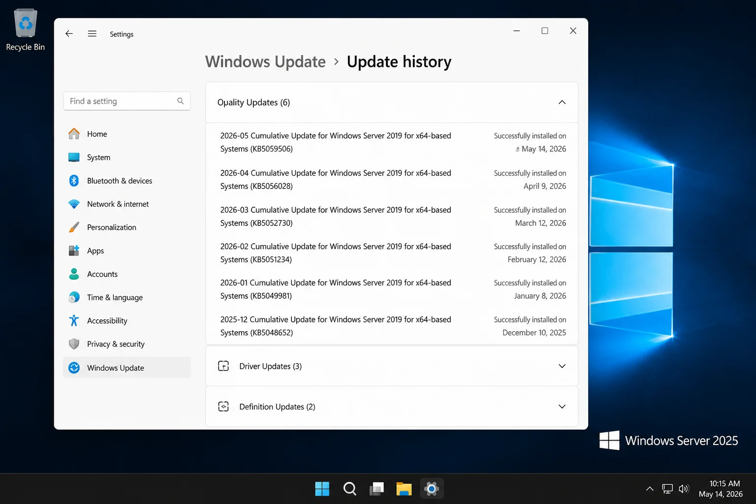Click the install date December 10, 2025
756x504 pixels.
(x=534, y=333)
